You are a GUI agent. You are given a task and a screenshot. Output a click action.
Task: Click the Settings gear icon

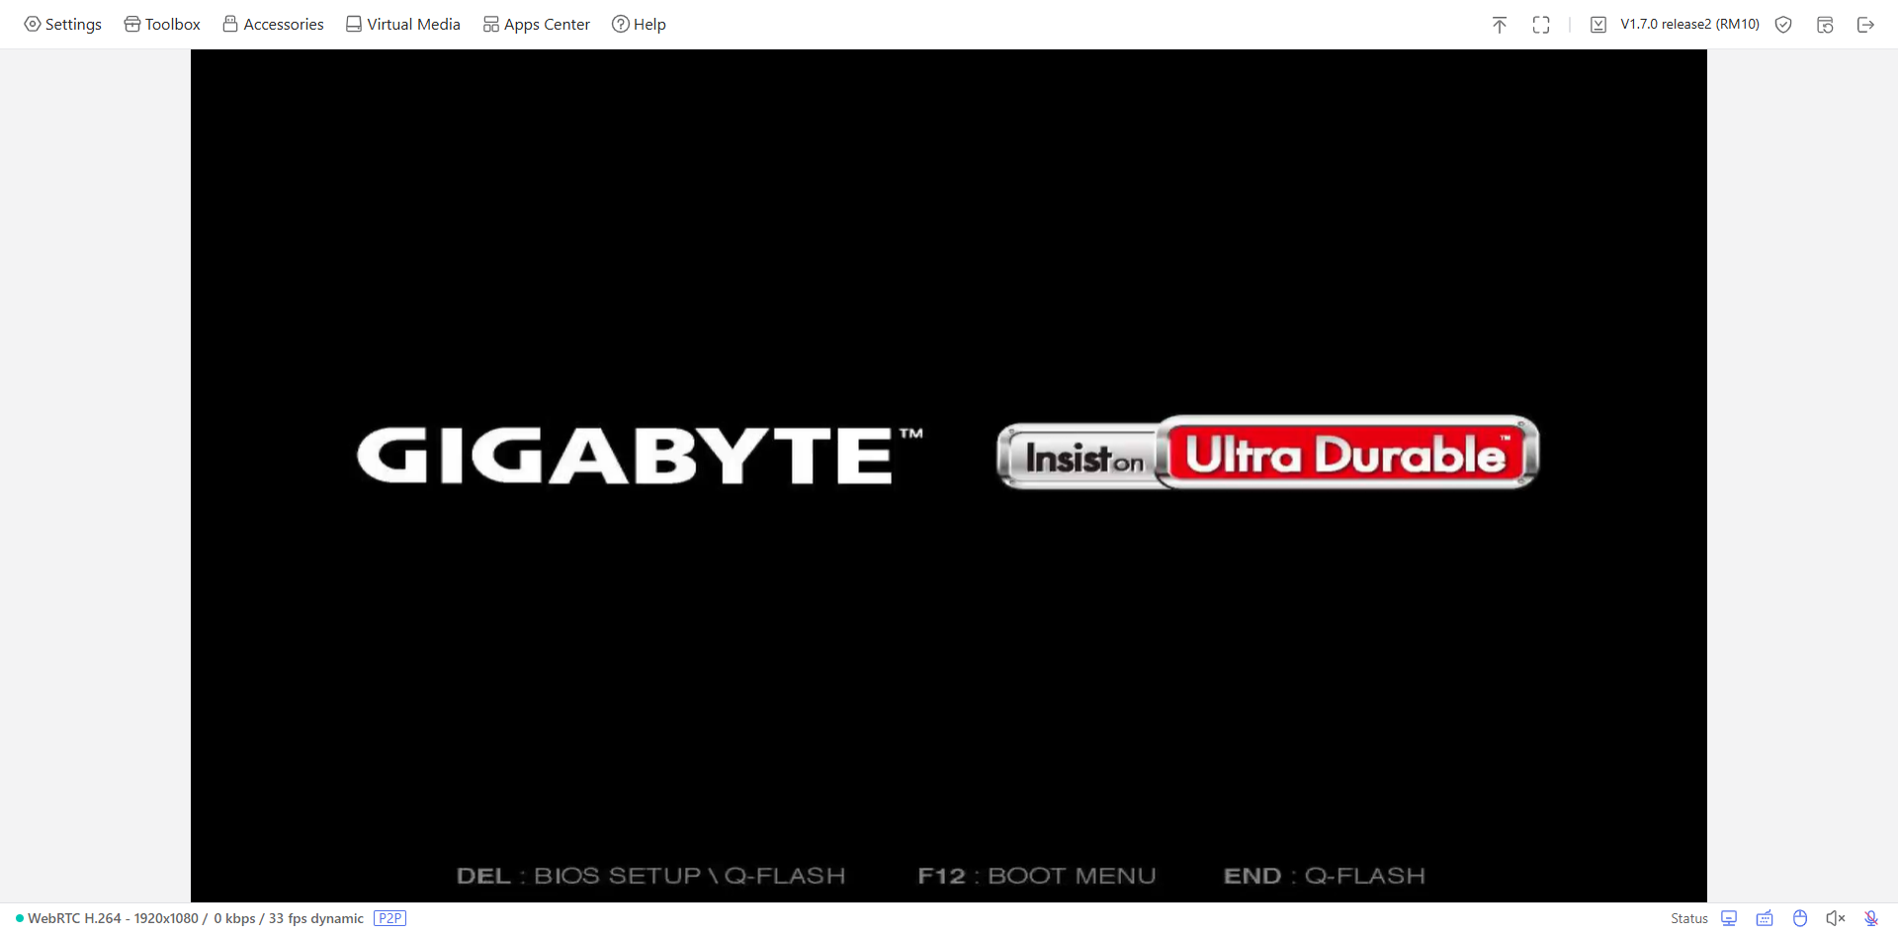[62, 24]
